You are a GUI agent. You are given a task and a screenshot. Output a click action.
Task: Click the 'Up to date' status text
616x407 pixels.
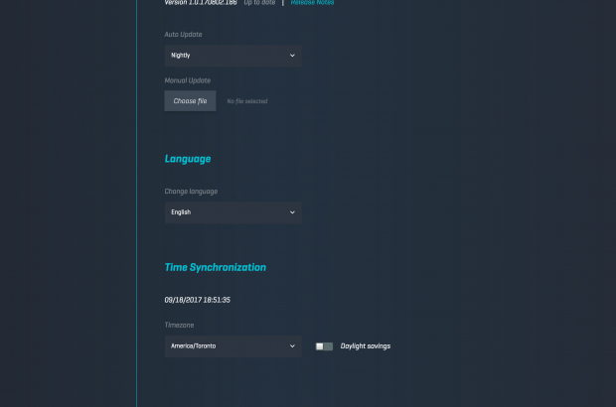(x=260, y=3)
